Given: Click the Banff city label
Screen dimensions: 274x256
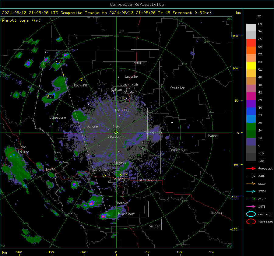Looking at the screenshot, I should (50, 170).
